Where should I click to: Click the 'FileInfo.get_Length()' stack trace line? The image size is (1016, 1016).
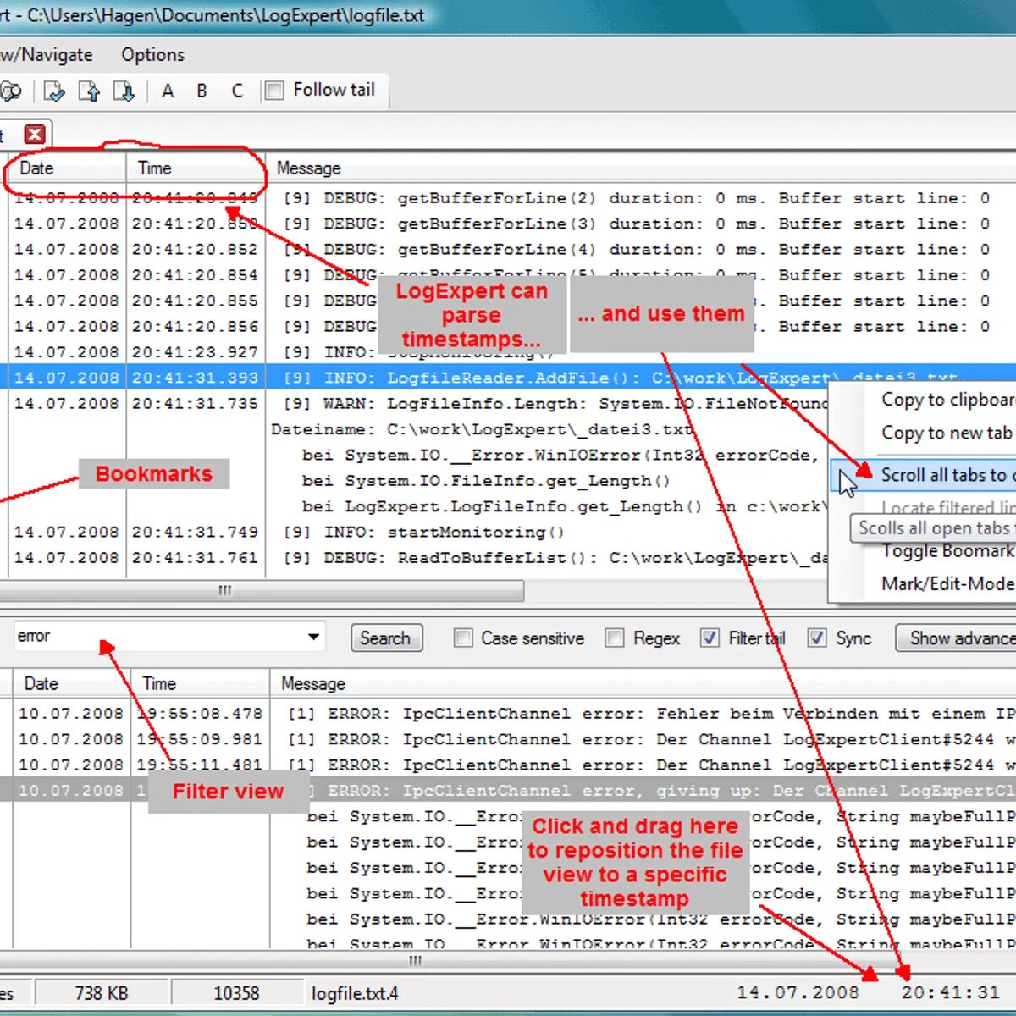click(x=486, y=481)
